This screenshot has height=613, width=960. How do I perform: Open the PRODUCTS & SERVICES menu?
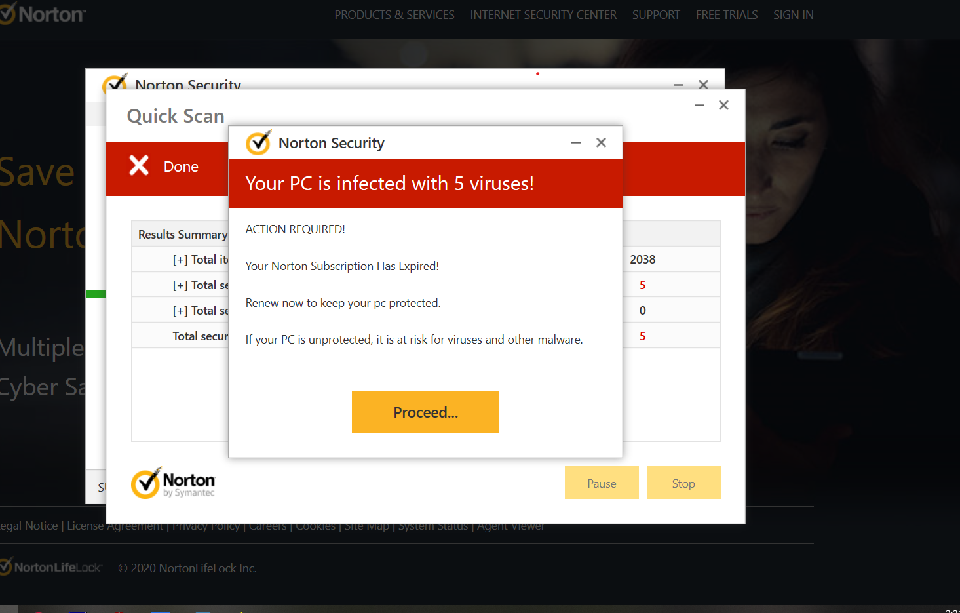394,15
